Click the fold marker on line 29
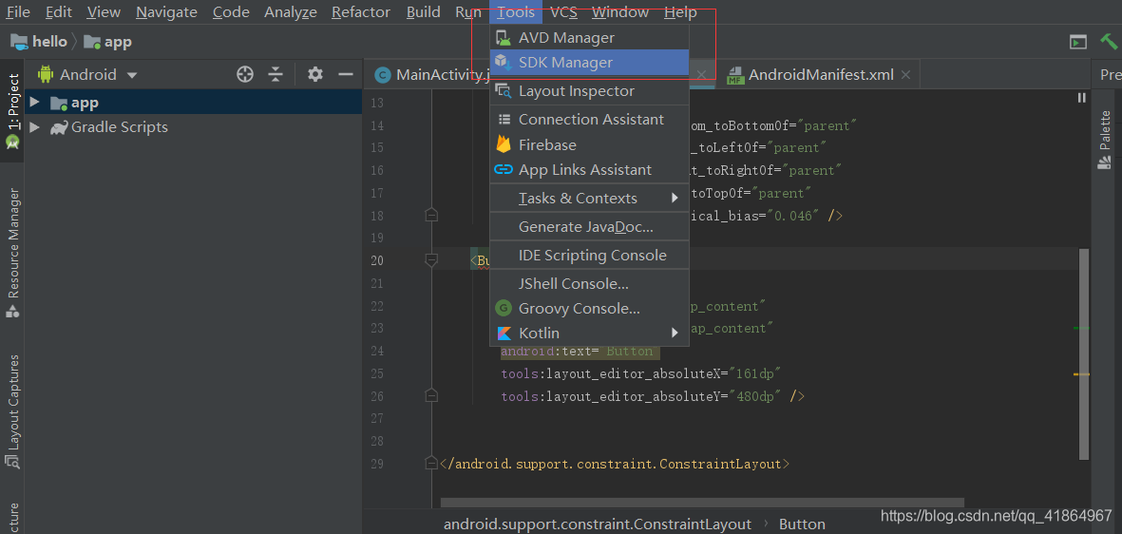This screenshot has width=1122, height=534. 430,463
